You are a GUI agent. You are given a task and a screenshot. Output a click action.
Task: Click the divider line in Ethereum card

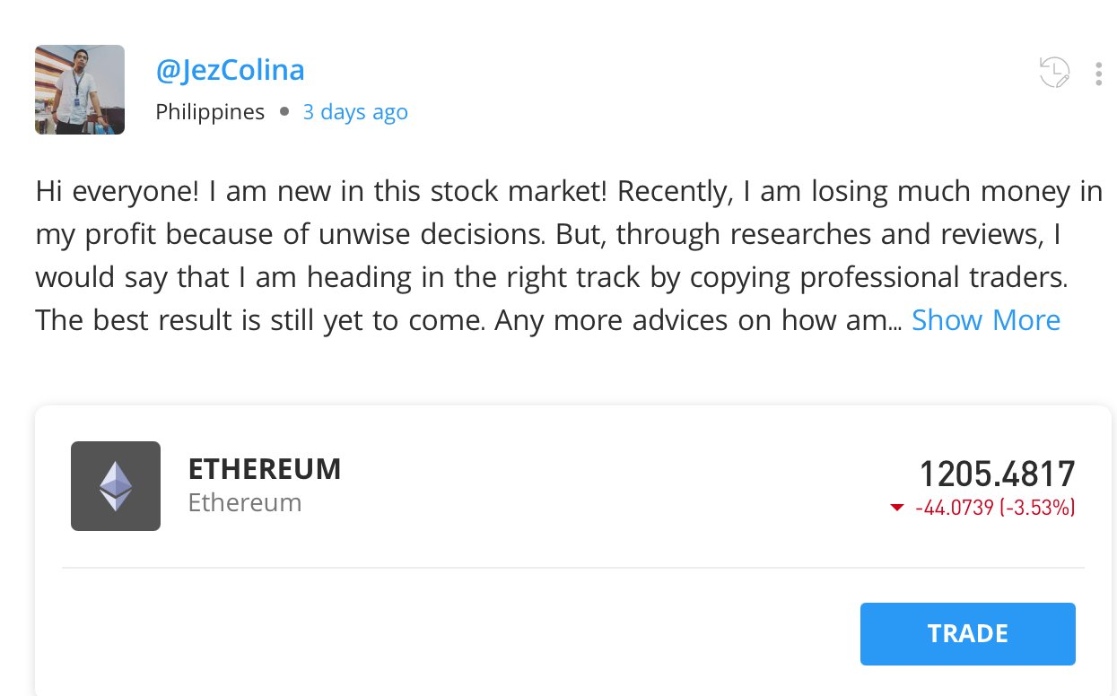click(x=572, y=568)
